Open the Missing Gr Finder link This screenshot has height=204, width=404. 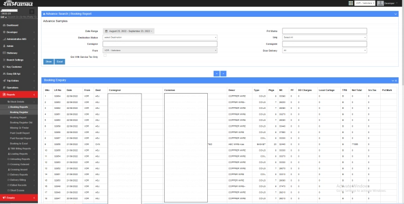tap(19, 128)
